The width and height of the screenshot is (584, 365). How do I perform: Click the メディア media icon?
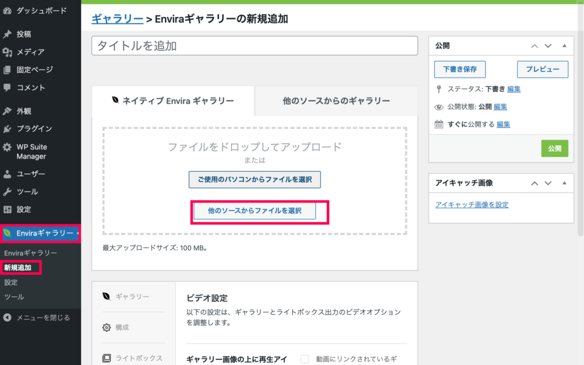pos(7,52)
